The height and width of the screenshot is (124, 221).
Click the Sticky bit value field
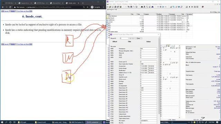(x=148, y=53)
